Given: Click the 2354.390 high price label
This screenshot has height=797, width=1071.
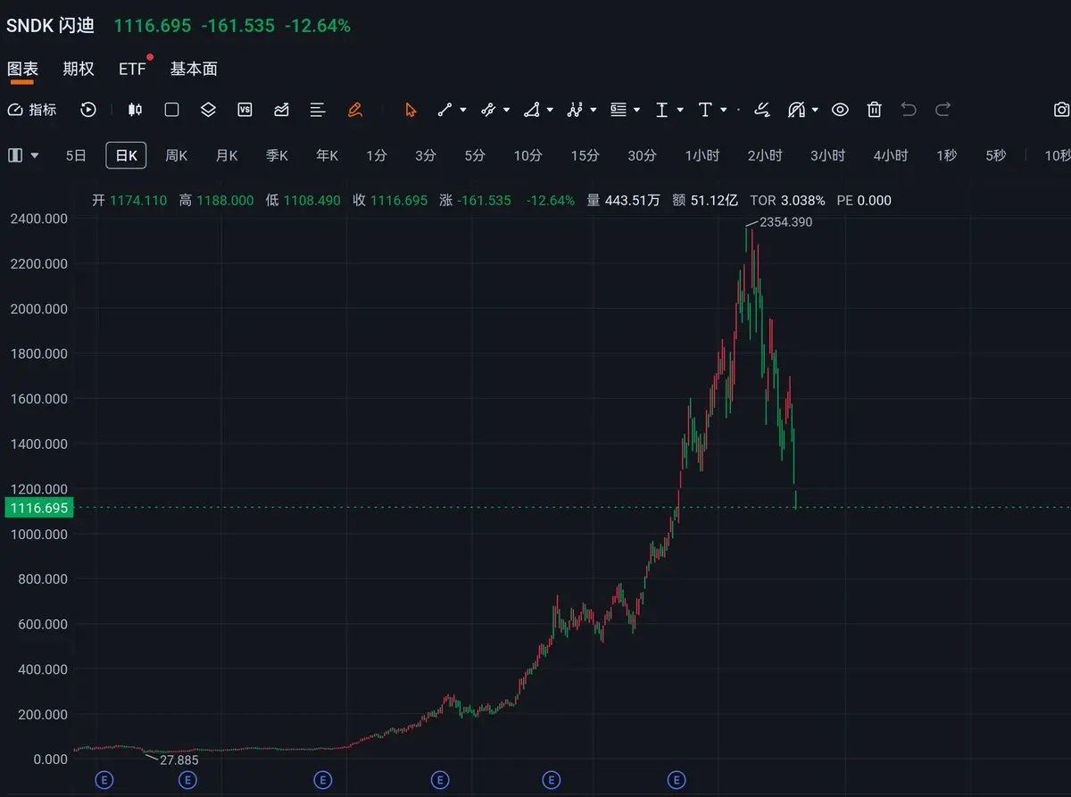Looking at the screenshot, I should 786,222.
